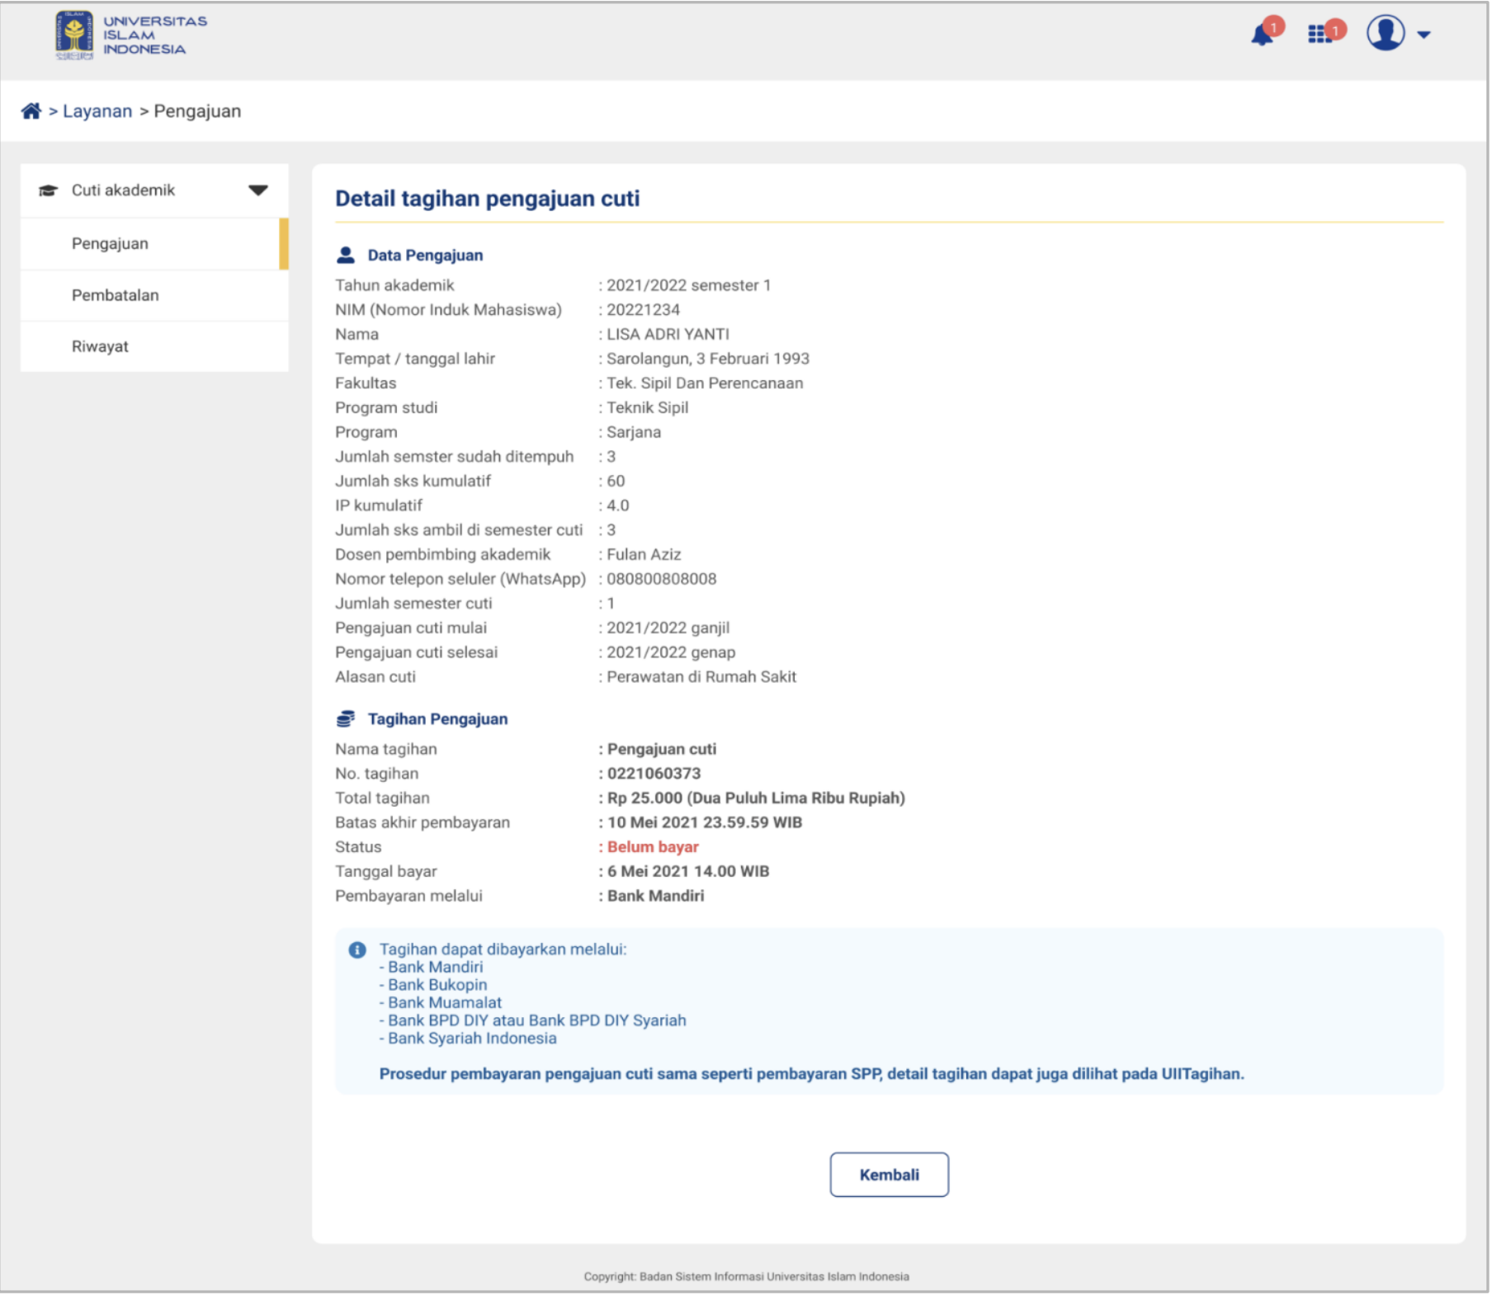Click the user profile avatar icon
Viewport: 1492px width, 1295px height.
1386,34
